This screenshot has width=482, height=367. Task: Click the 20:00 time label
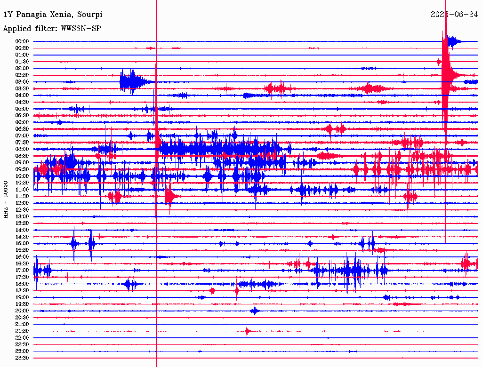coord(22,311)
